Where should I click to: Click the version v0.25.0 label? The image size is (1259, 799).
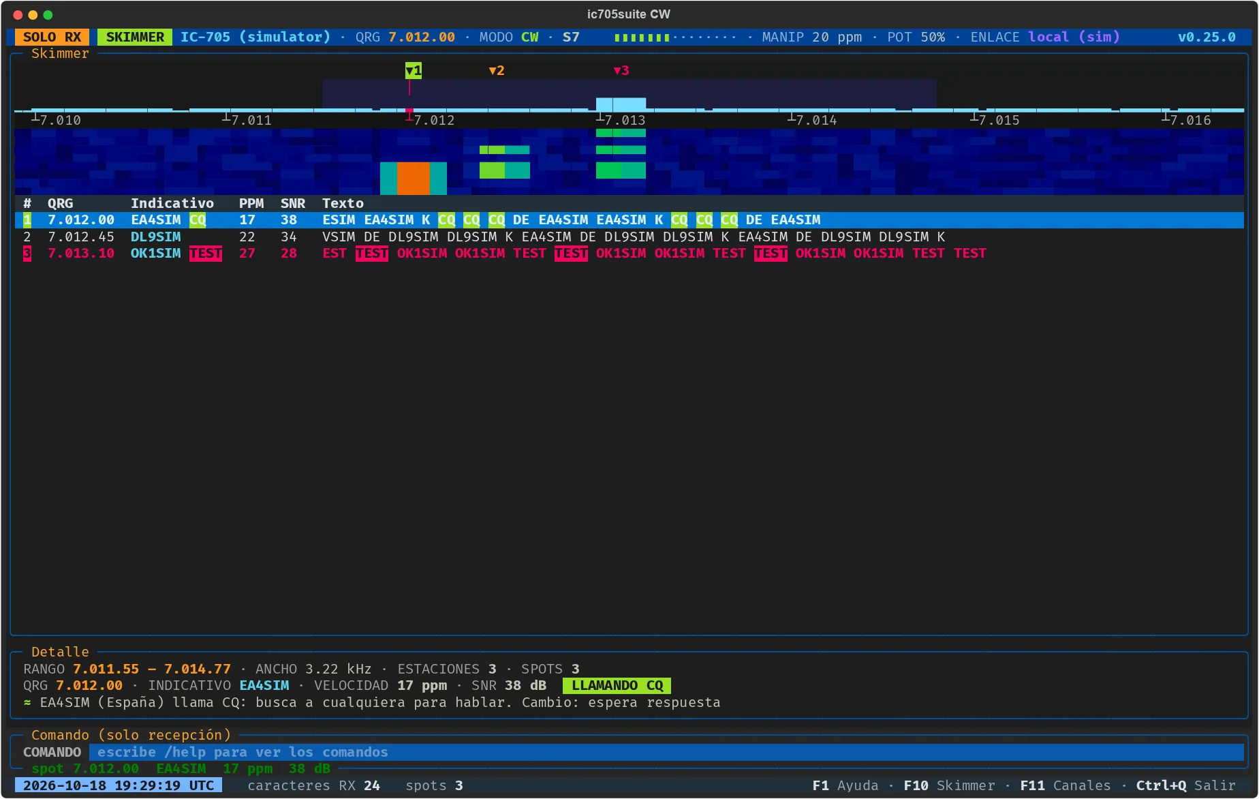1207,37
